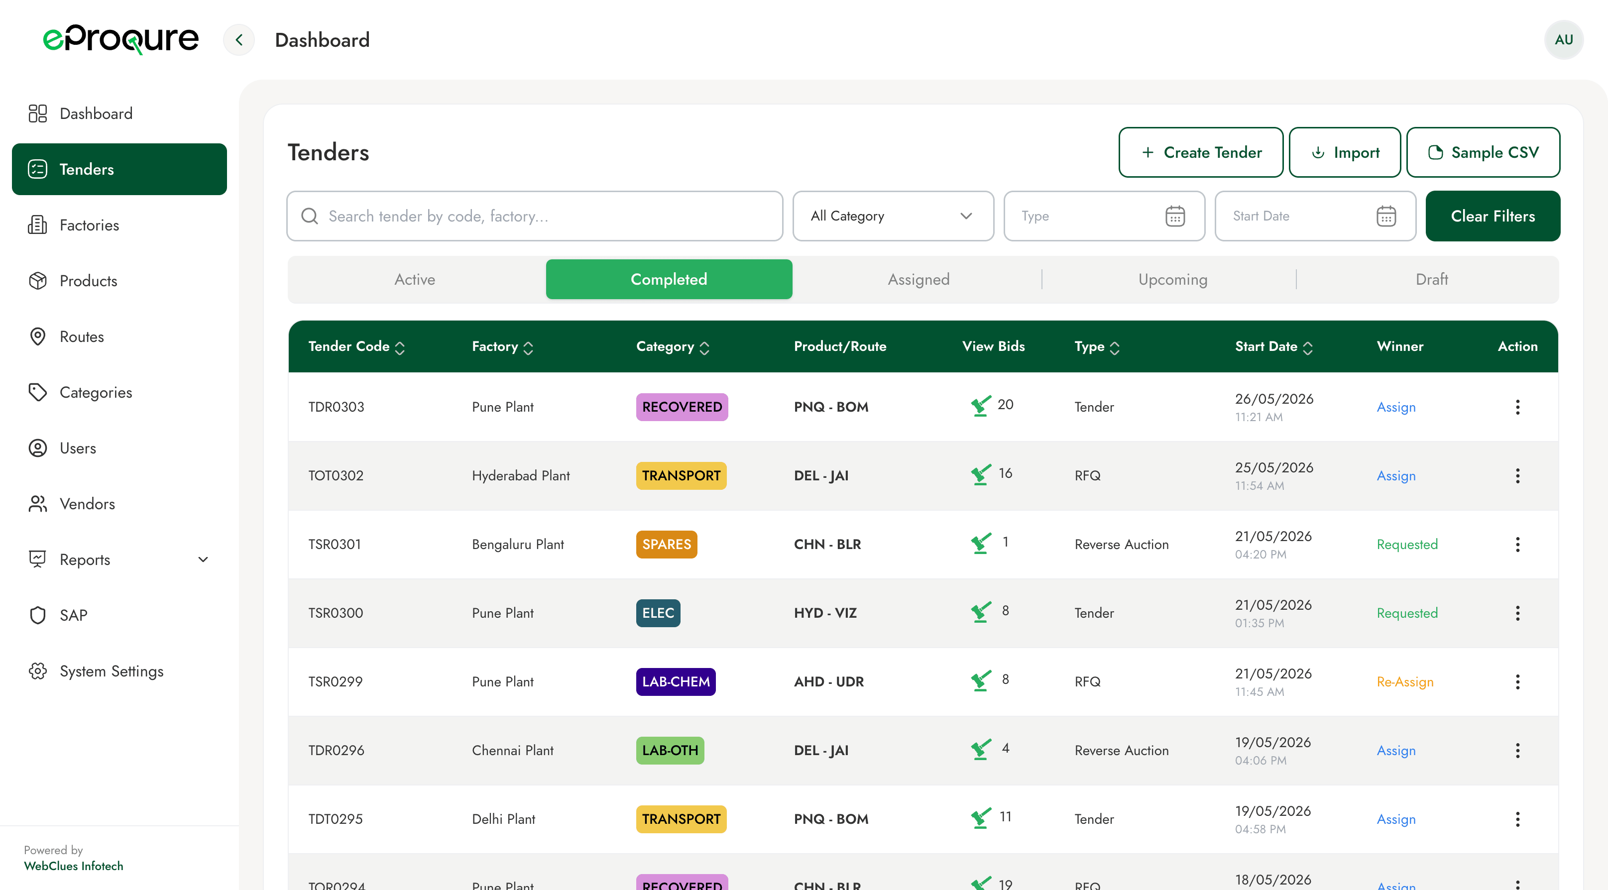The height and width of the screenshot is (890, 1608).
Task: Click the RECOVERED badge for TDR0303
Action: pyautogui.click(x=682, y=407)
